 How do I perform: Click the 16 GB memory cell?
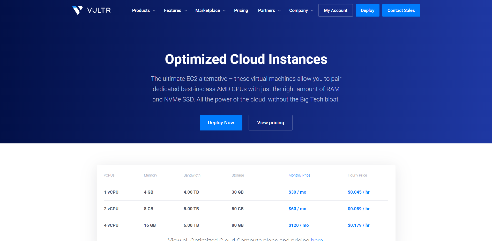[150, 225]
